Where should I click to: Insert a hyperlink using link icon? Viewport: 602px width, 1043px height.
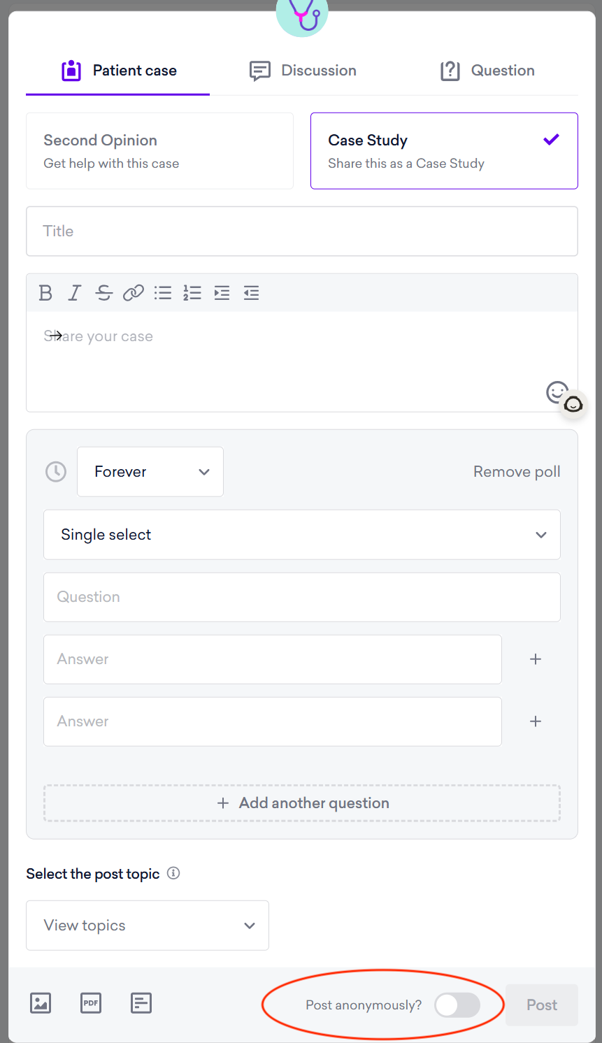pos(134,293)
